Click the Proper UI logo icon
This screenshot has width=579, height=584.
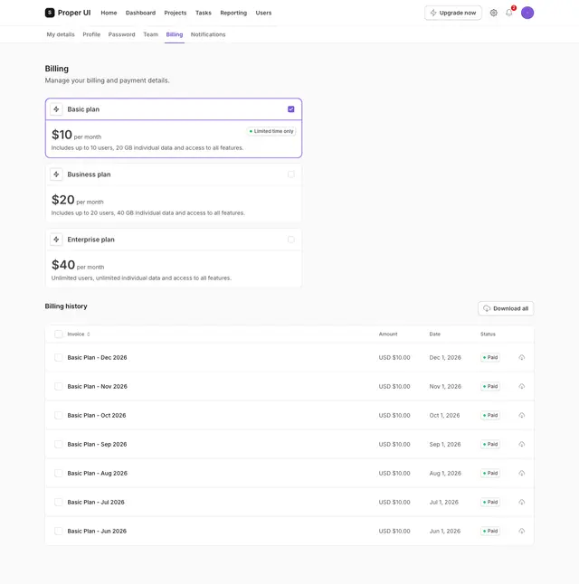[x=50, y=13]
